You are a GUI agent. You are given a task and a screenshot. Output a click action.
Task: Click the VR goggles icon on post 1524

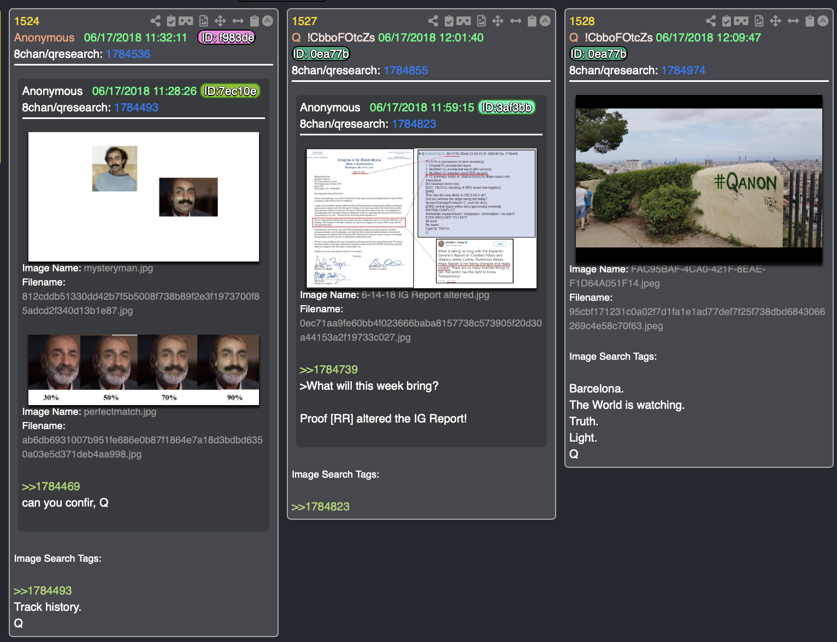coord(186,21)
